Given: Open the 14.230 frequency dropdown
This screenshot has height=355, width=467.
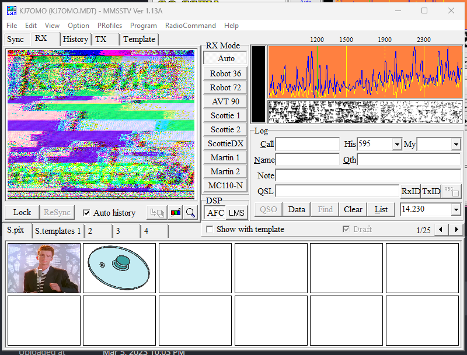Looking at the screenshot, I should click(x=456, y=209).
